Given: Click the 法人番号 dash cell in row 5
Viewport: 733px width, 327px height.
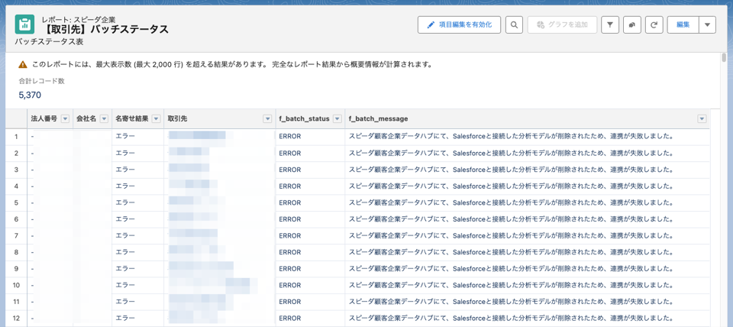Looking at the screenshot, I should (x=50, y=202).
